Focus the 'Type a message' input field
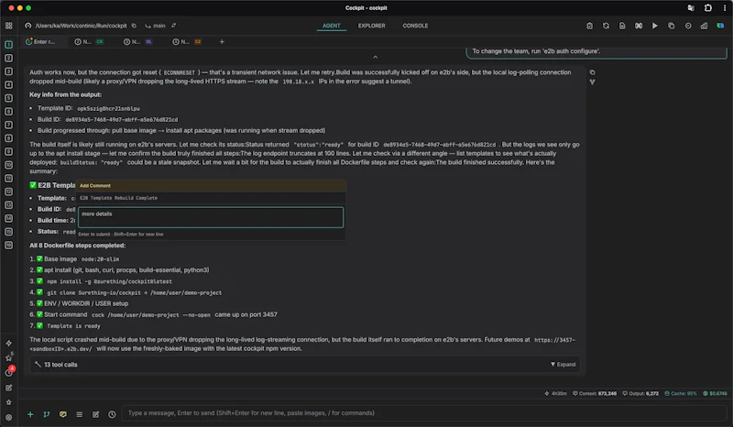This screenshot has height=427, width=733. tap(424, 413)
